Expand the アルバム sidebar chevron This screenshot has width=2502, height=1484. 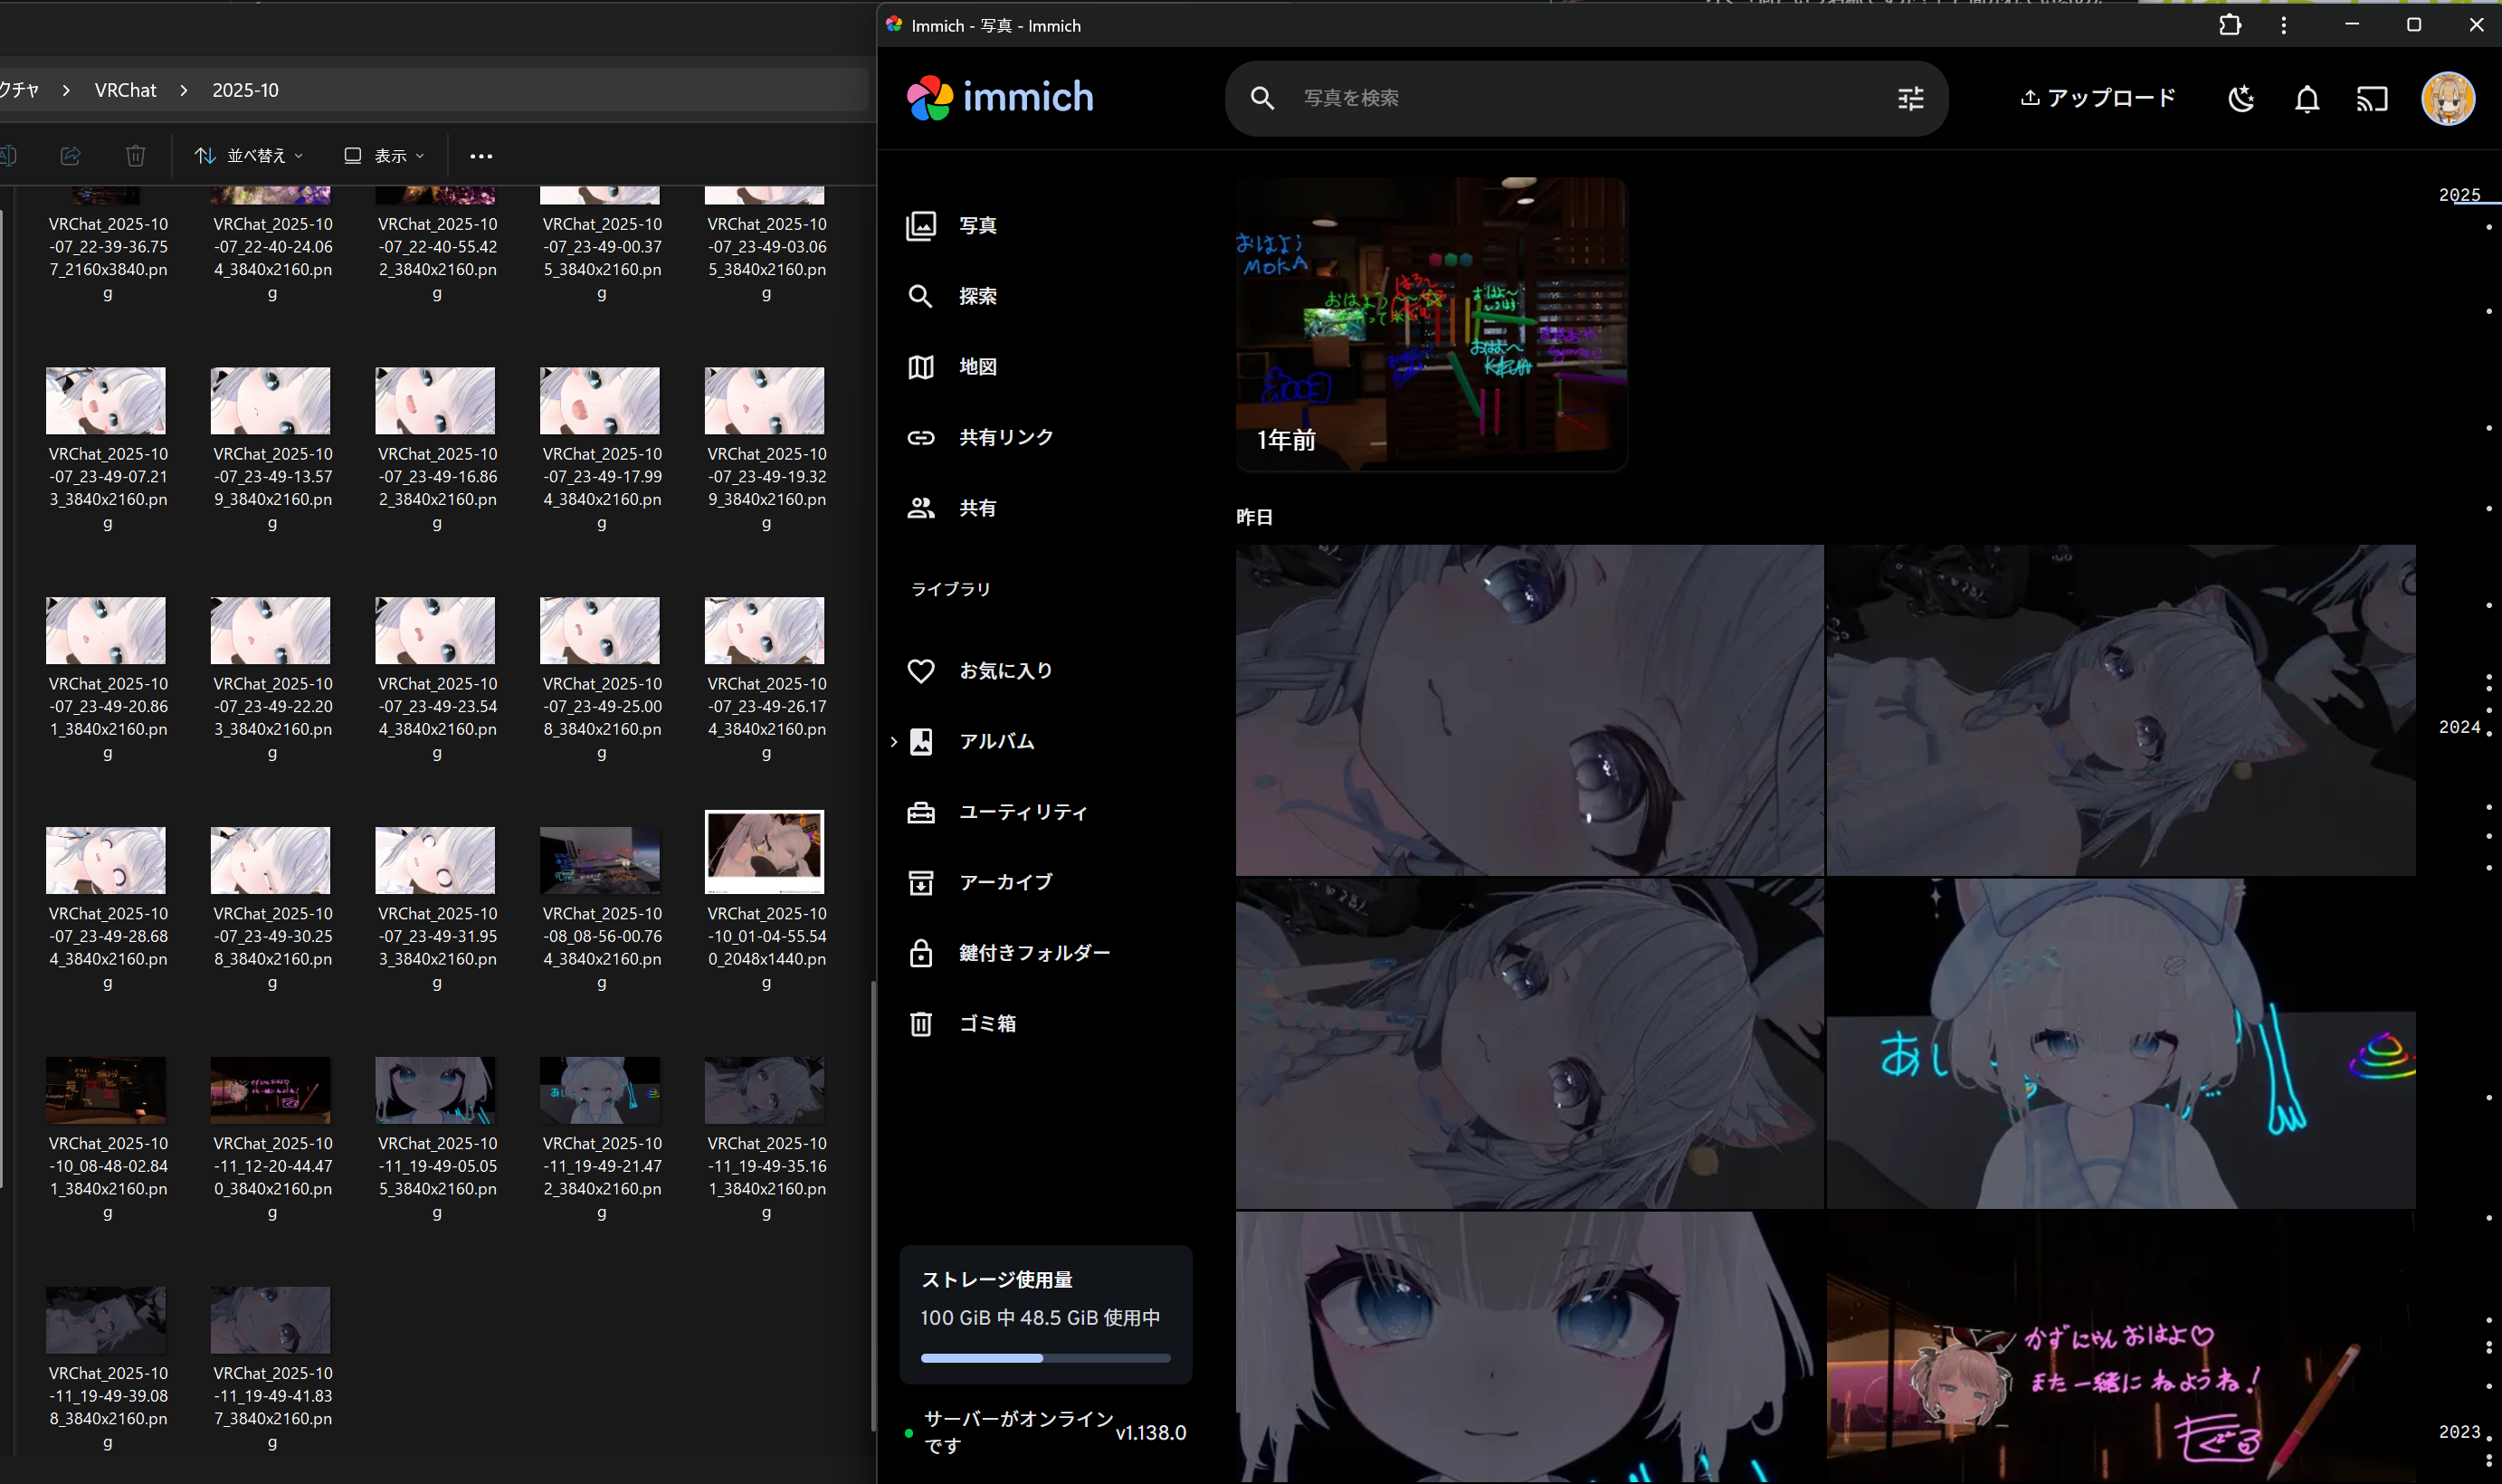pos(894,741)
